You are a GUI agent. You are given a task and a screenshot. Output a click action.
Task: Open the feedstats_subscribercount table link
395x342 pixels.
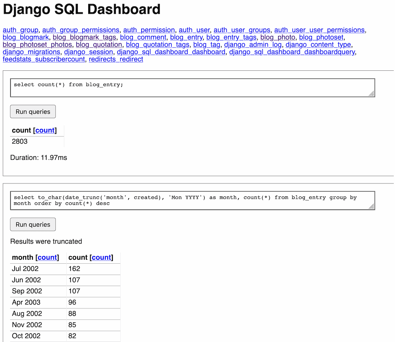click(x=44, y=59)
